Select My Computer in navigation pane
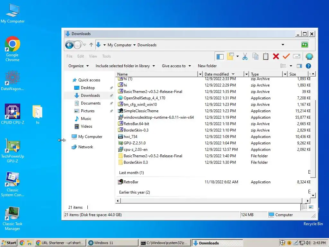The image size is (329, 247). pyautogui.click(x=90, y=137)
